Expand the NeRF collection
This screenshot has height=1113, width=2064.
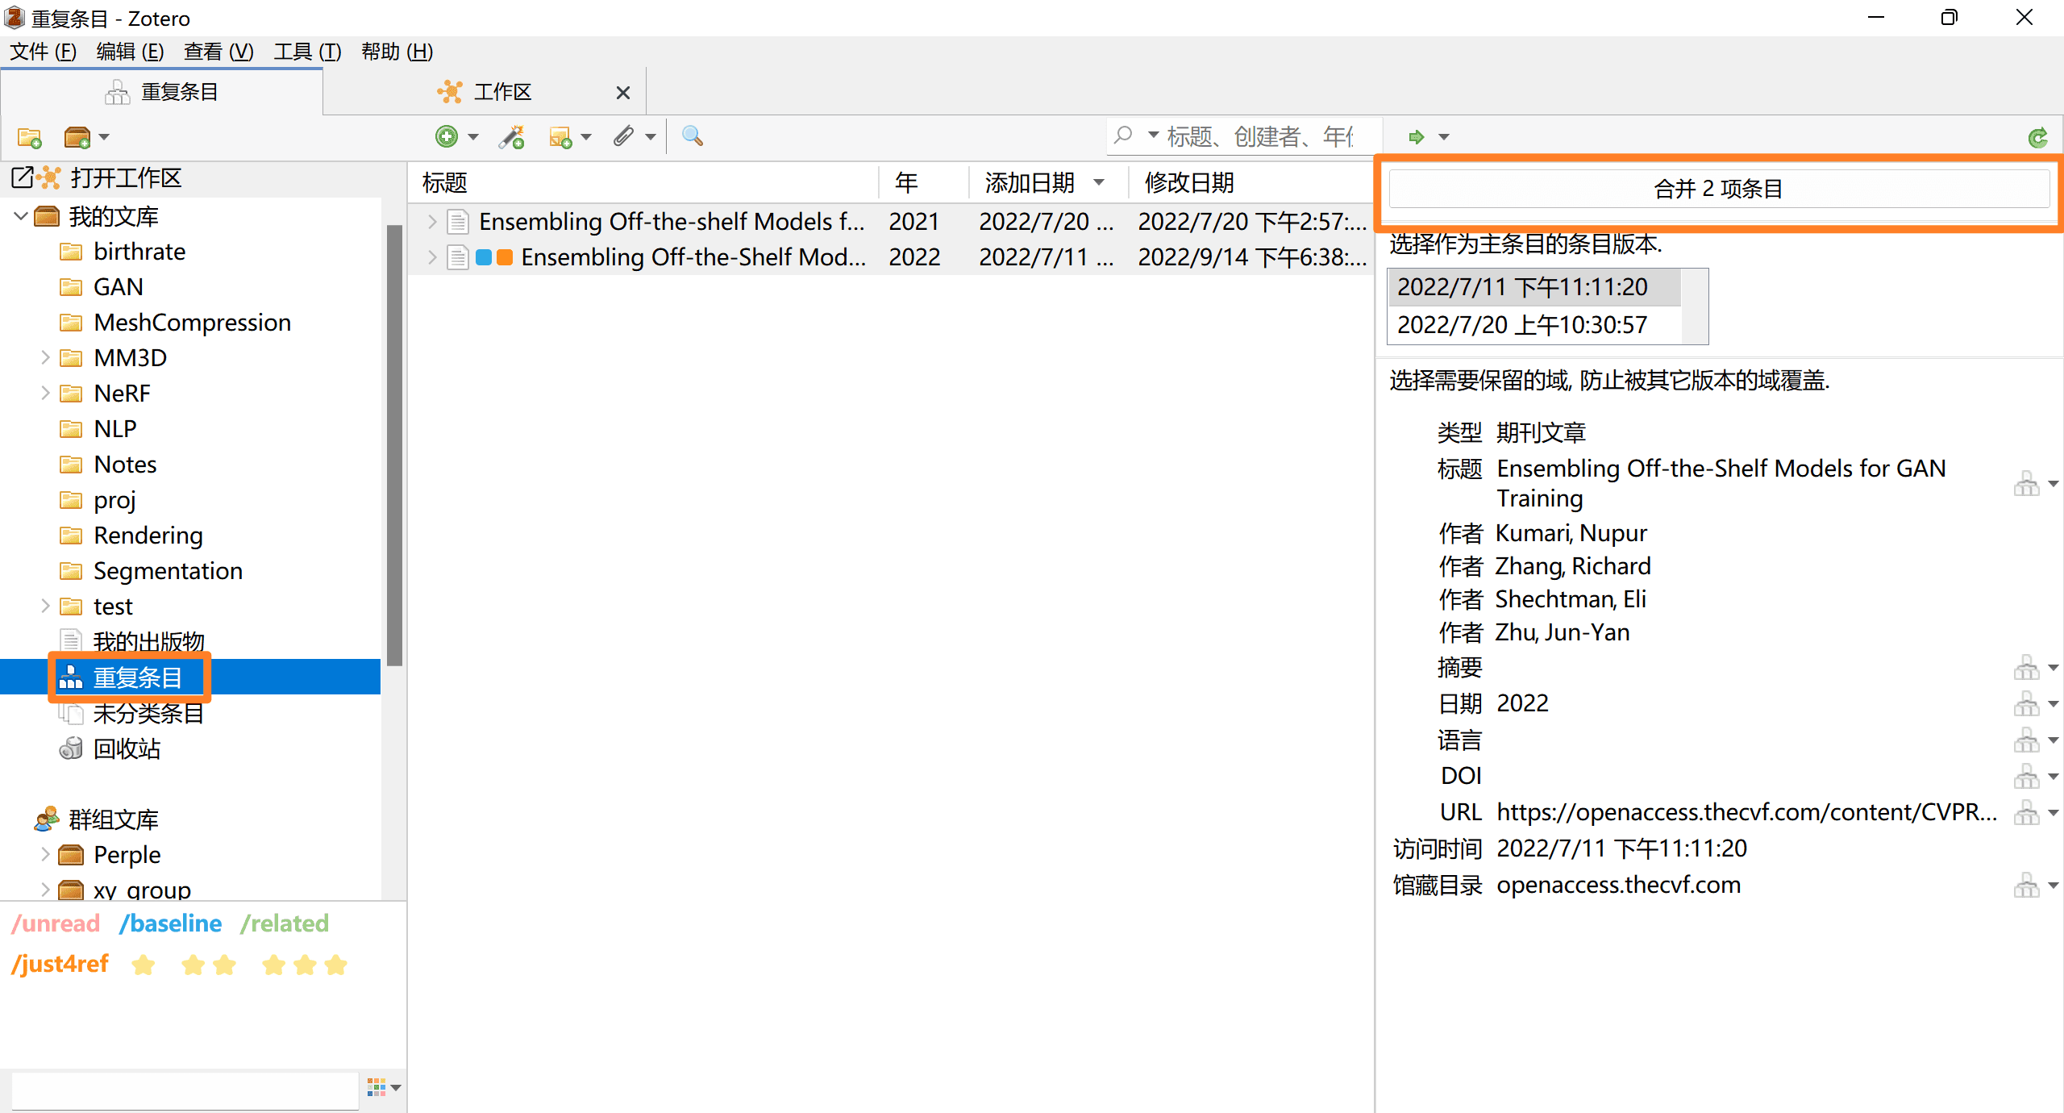pos(45,393)
